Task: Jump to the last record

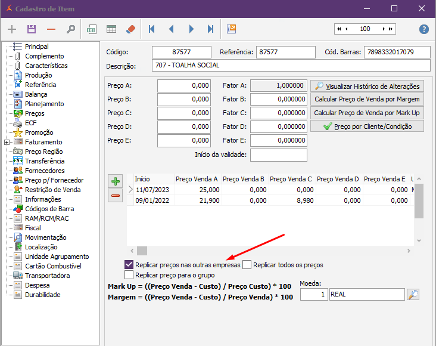Action: pyautogui.click(x=210, y=29)
